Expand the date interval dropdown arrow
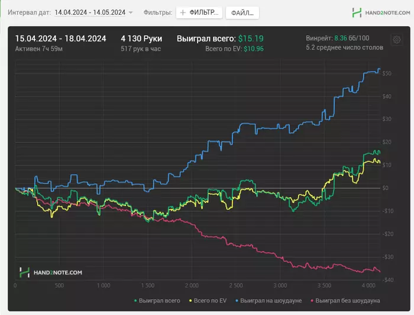The width and height of the screenshot is (414, 315). 131,12
